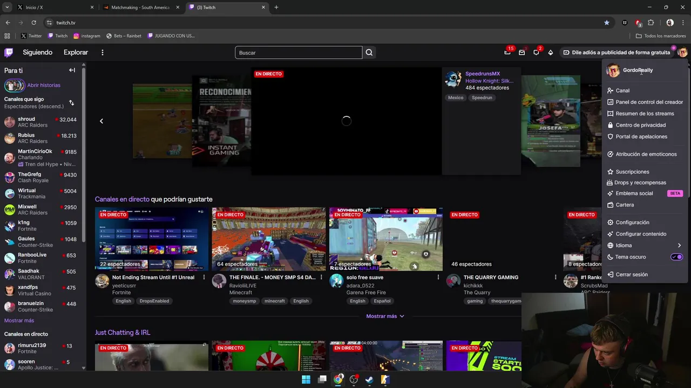Open Resumen de los streams
The width and height of the screenshot is (691, 388).
point(645,114)
